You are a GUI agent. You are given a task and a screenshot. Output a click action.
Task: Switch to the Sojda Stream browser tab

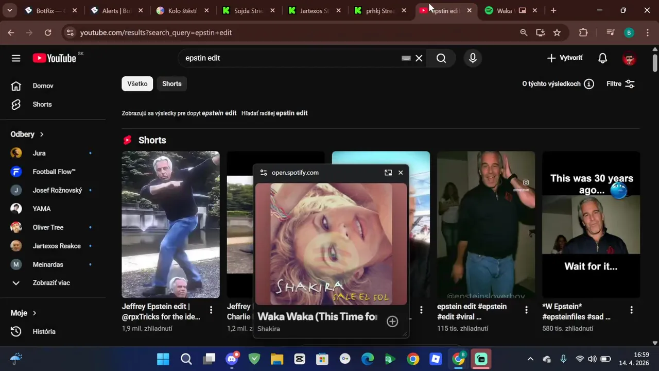(249, 10)
